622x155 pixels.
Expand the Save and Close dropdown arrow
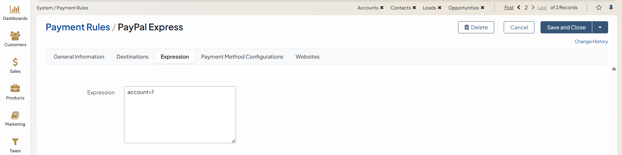(x=600, y=27)
